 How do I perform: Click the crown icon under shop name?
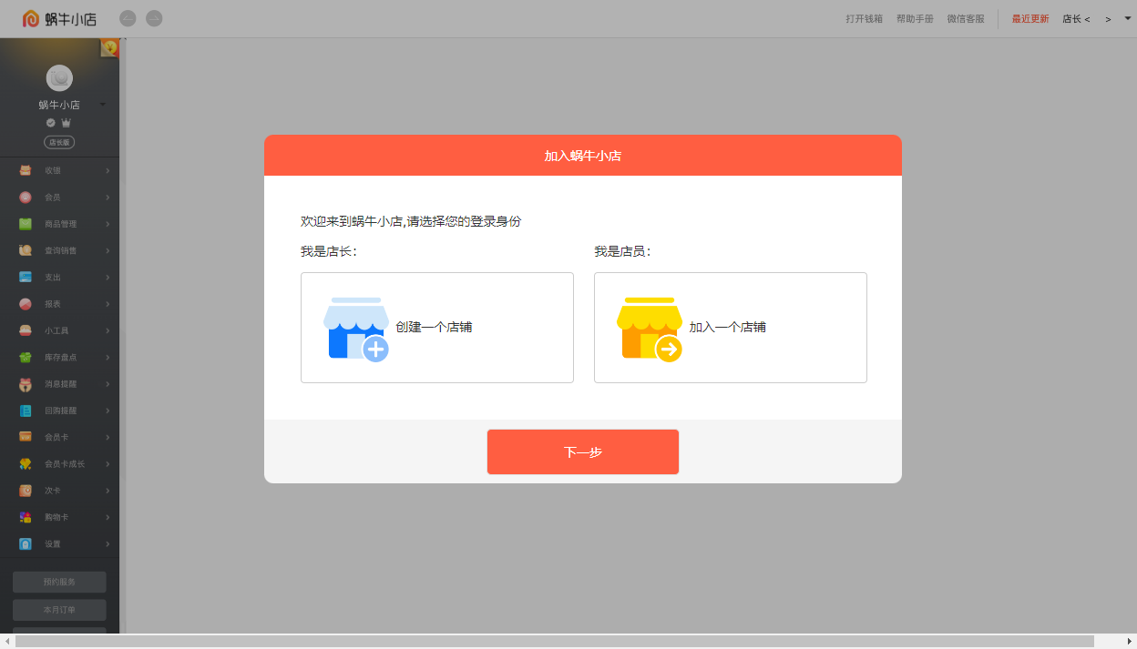tap(67, 122)
